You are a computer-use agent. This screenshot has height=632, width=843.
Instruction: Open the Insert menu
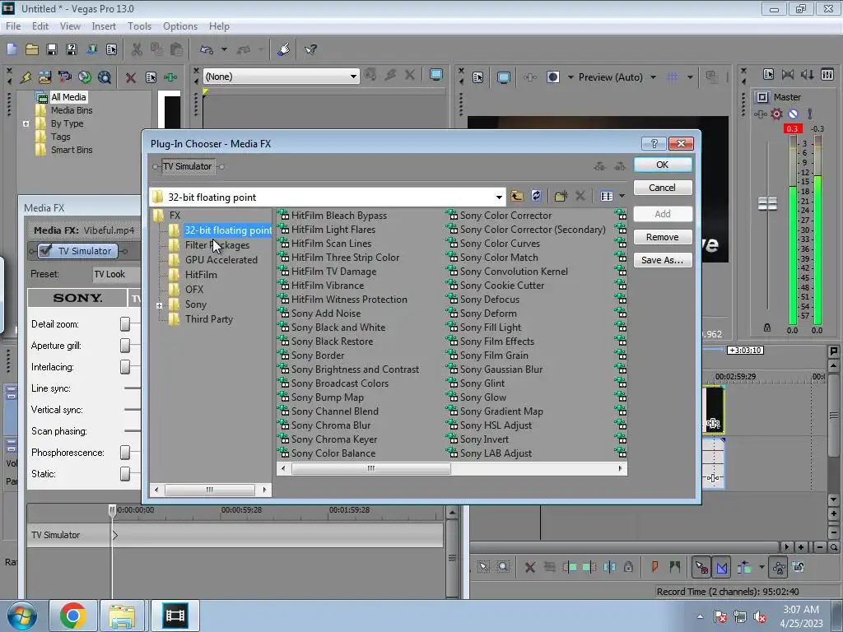click(x=104, y=26)
